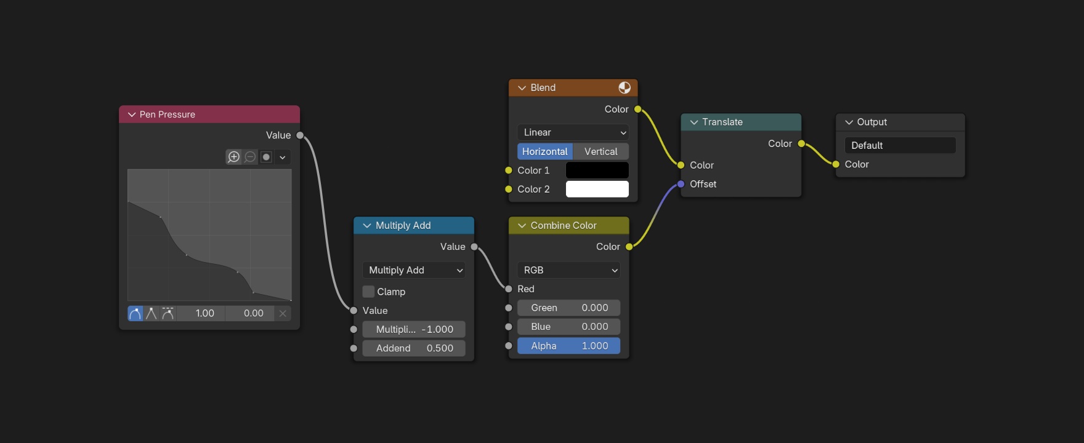Set curve handle type to vector
This screenshot has height=443, width=1084.
click(151, 313)
